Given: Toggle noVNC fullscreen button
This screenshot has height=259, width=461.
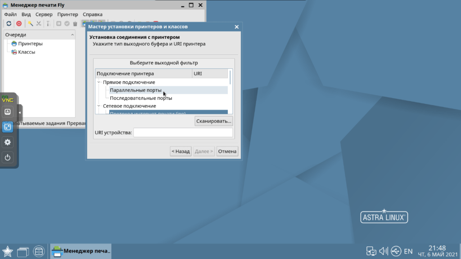Looking at the screenshot, I should [8, 127].
